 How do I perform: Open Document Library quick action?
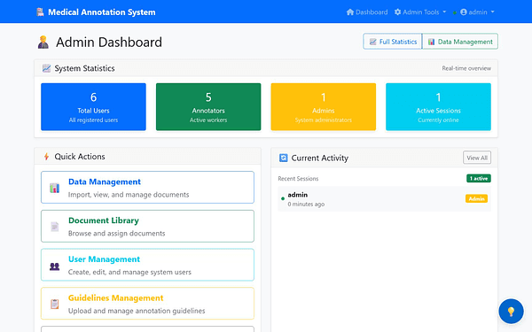coord(147,226)
